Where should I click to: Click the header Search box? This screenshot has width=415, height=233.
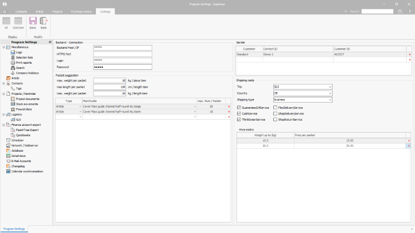(378, 11)
